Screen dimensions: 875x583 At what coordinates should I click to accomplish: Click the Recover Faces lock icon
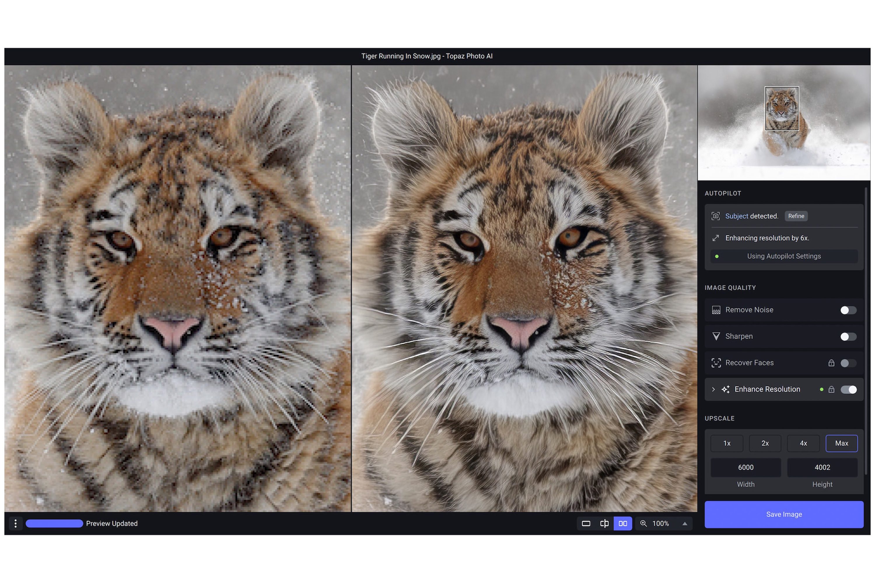coord(831,363)
